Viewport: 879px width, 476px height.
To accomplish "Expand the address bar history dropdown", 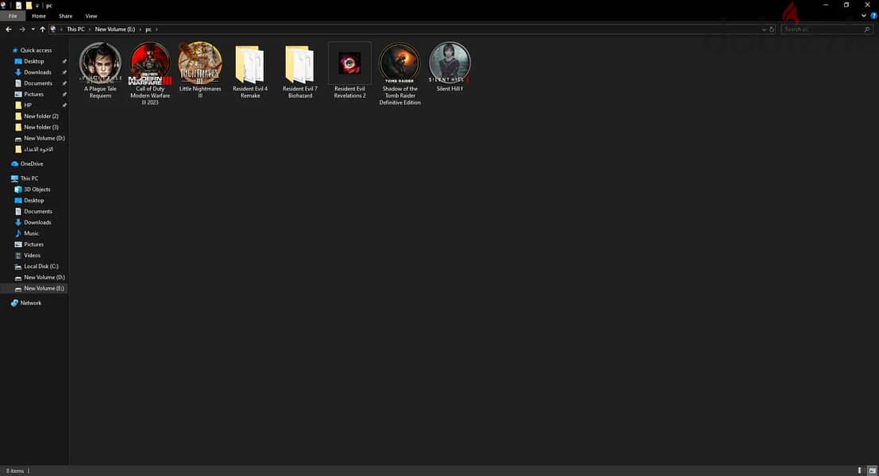I will (764, 29).
